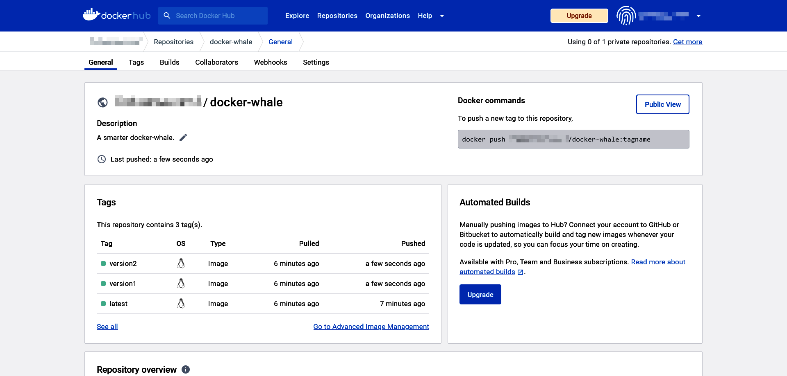Open the Webhooks tab
The image size is (787, 376).
271,62
